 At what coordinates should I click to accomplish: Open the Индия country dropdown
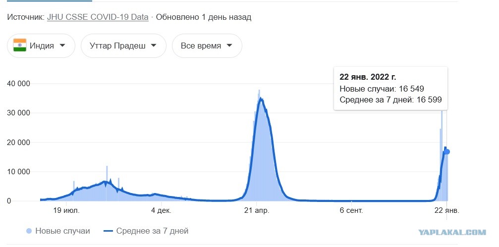[41, 46]
